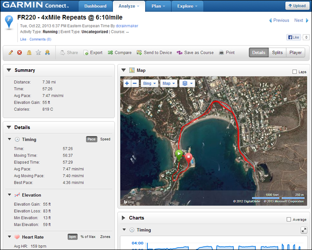Click the pencil edit activity icon

(x=11, y=53)
